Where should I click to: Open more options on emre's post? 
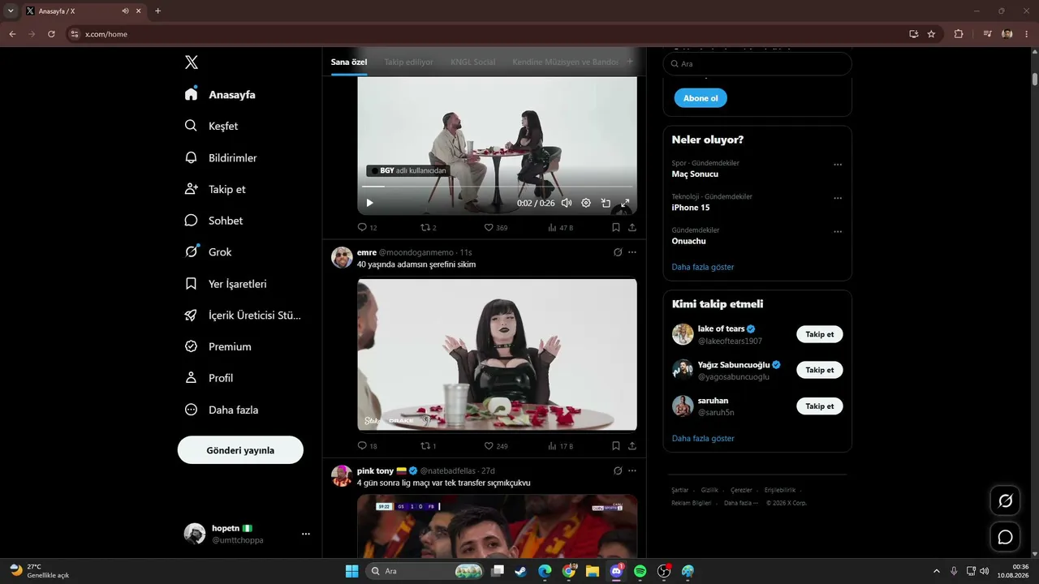tap(632, 252)
